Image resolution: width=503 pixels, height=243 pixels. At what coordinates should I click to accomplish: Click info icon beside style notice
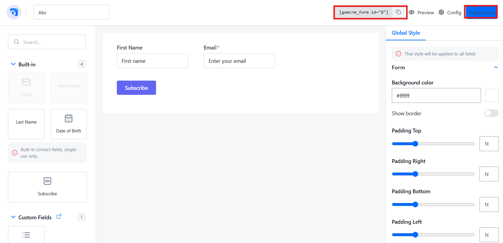tap(399, 54)
